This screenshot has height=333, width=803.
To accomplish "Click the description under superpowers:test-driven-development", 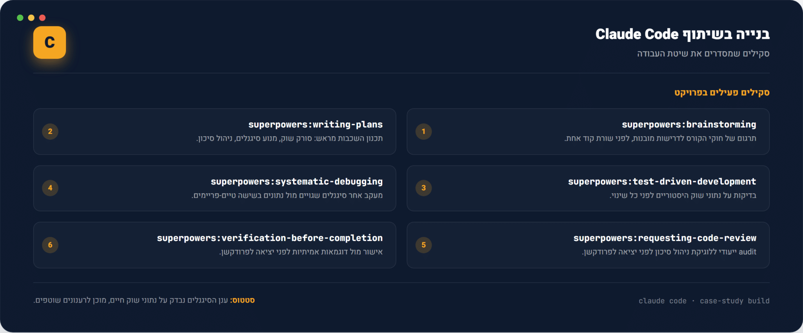I will coord(683,195).
